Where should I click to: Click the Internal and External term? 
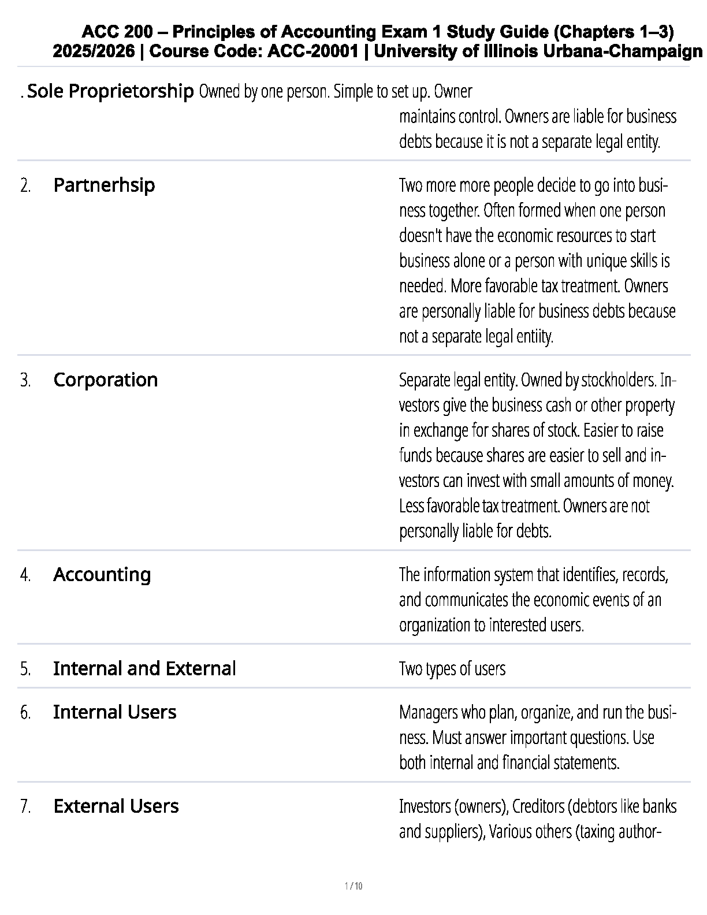coord(144,669)
